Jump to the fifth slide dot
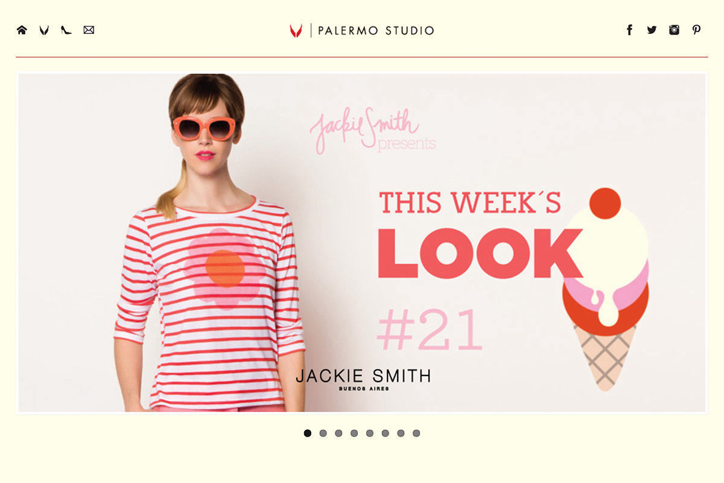724x483 pixels. tap(370, 433)
